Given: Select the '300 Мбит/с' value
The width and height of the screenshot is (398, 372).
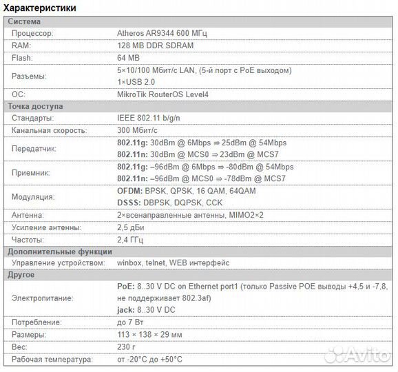Looking at the screenshot, I should click(x=137, y=130).
